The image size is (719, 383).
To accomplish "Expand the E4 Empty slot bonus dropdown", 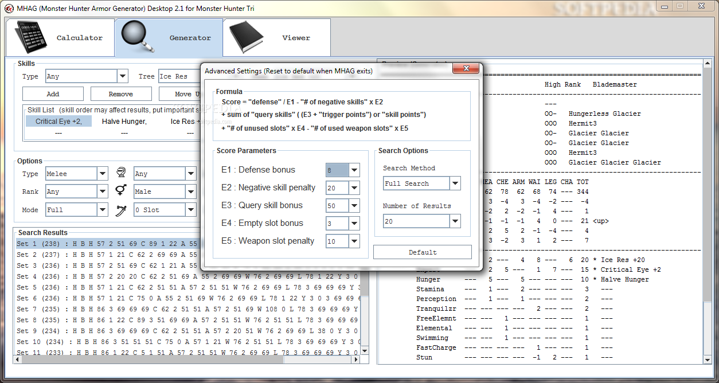I will [354, 223].
